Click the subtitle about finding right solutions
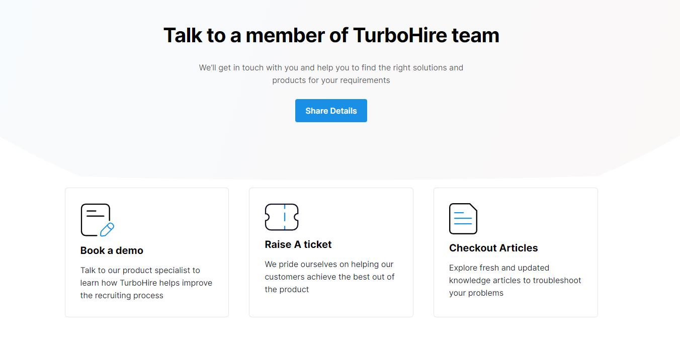680x350 pixels. coord(331,73)
